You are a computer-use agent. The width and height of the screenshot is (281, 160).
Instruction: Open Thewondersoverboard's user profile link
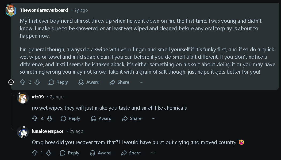pos(44,10)
